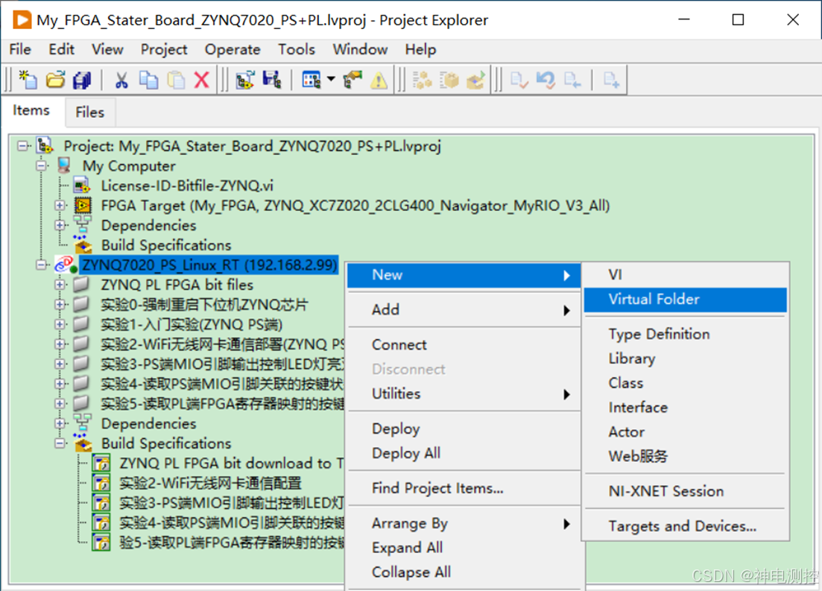Image resolution: width=822 pixels, height=591 pixels.
Task: Click Deploy All in the context menu
Action: (x=464, y=453)
